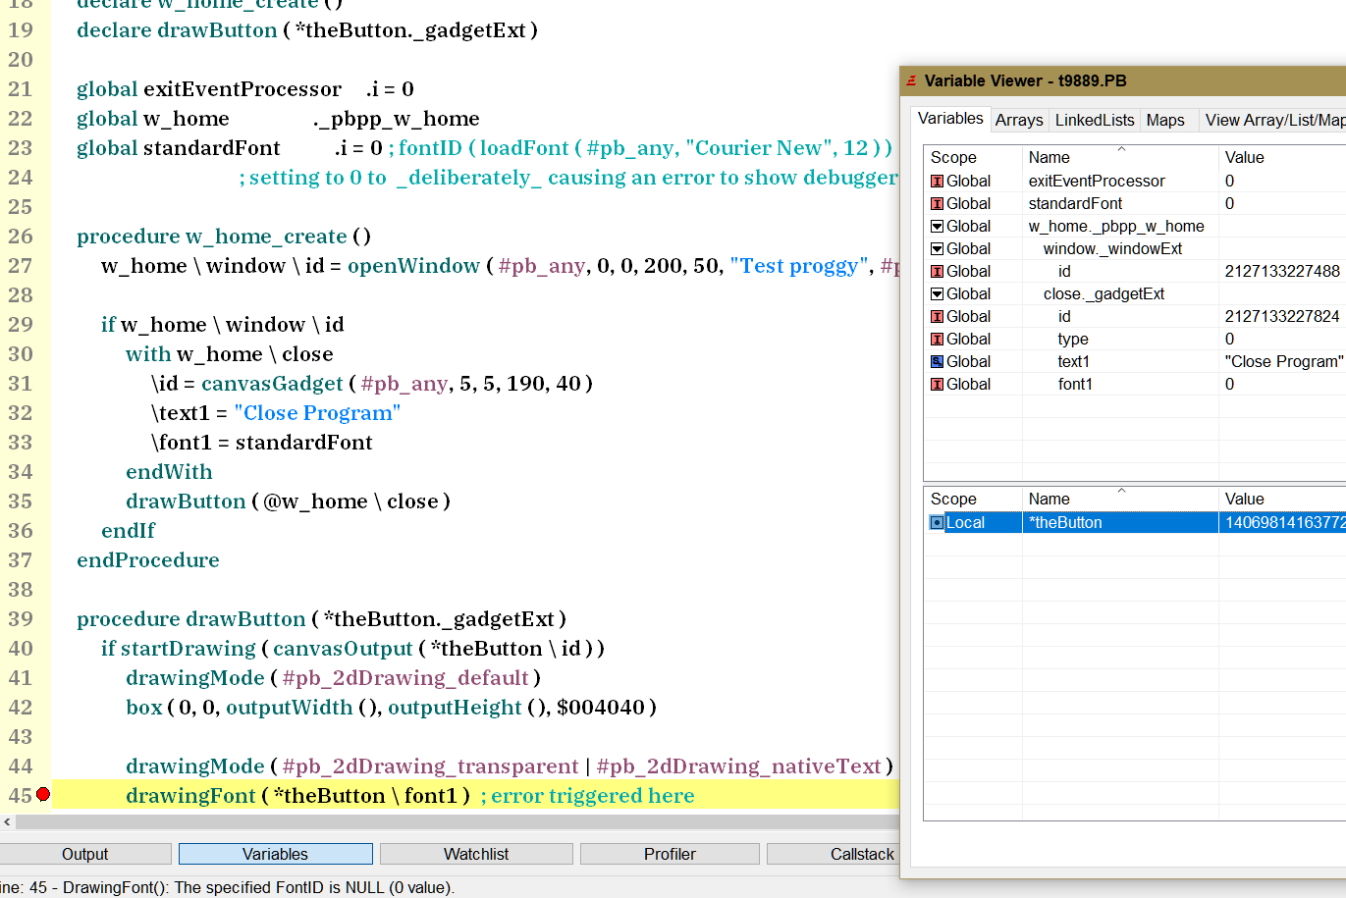This screenshot has width=1346, height=898.
Task: Switch to the Variables tab in Variable Viewer
Action: pos(950,119)
